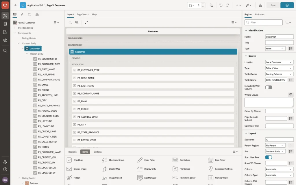This screenshot has width=296, height=185.
Task: Run the page with play button
Action: (x=287, y=5)
